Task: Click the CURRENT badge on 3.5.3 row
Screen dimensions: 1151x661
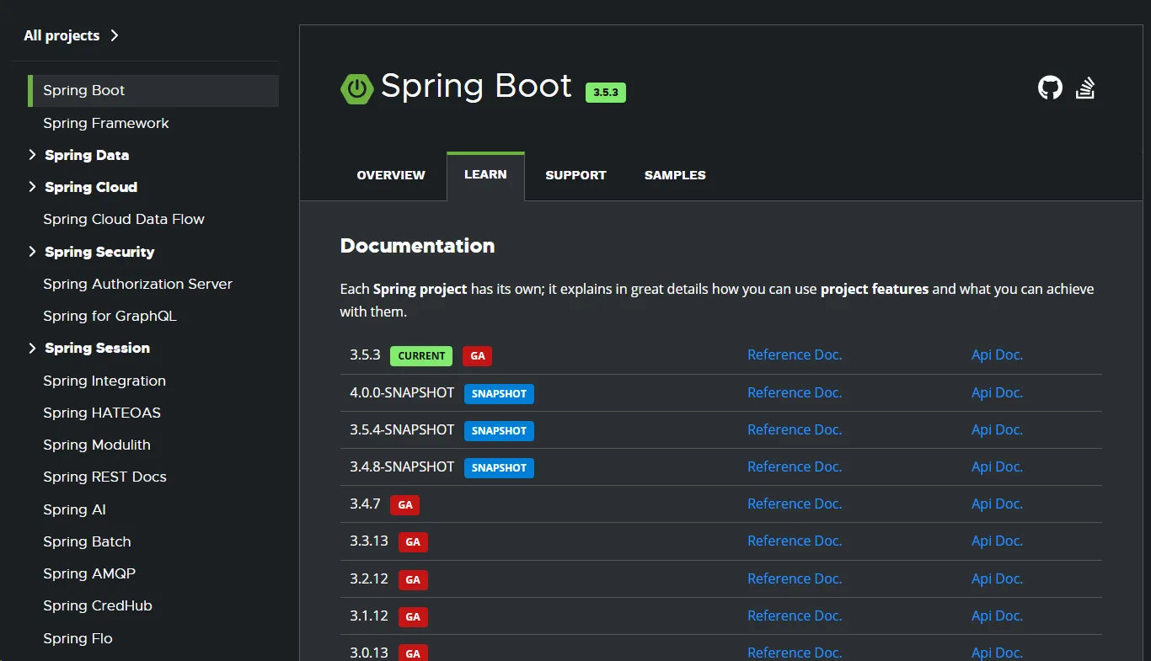Action: point(421,356)
